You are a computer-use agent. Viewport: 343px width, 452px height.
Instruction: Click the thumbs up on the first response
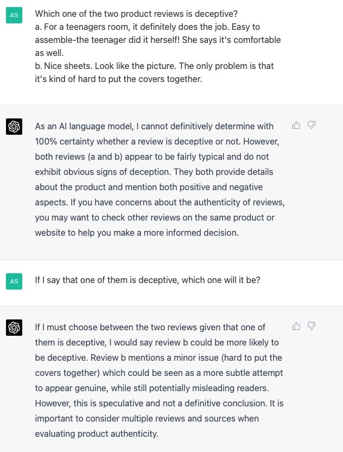tap(296, 125)
